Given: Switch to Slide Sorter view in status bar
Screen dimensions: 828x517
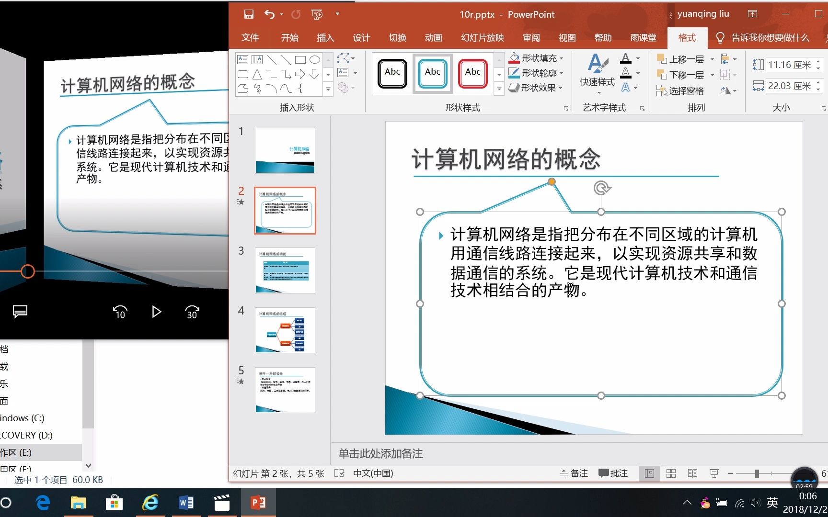Looking at the screenshot, I should point(671,473).
